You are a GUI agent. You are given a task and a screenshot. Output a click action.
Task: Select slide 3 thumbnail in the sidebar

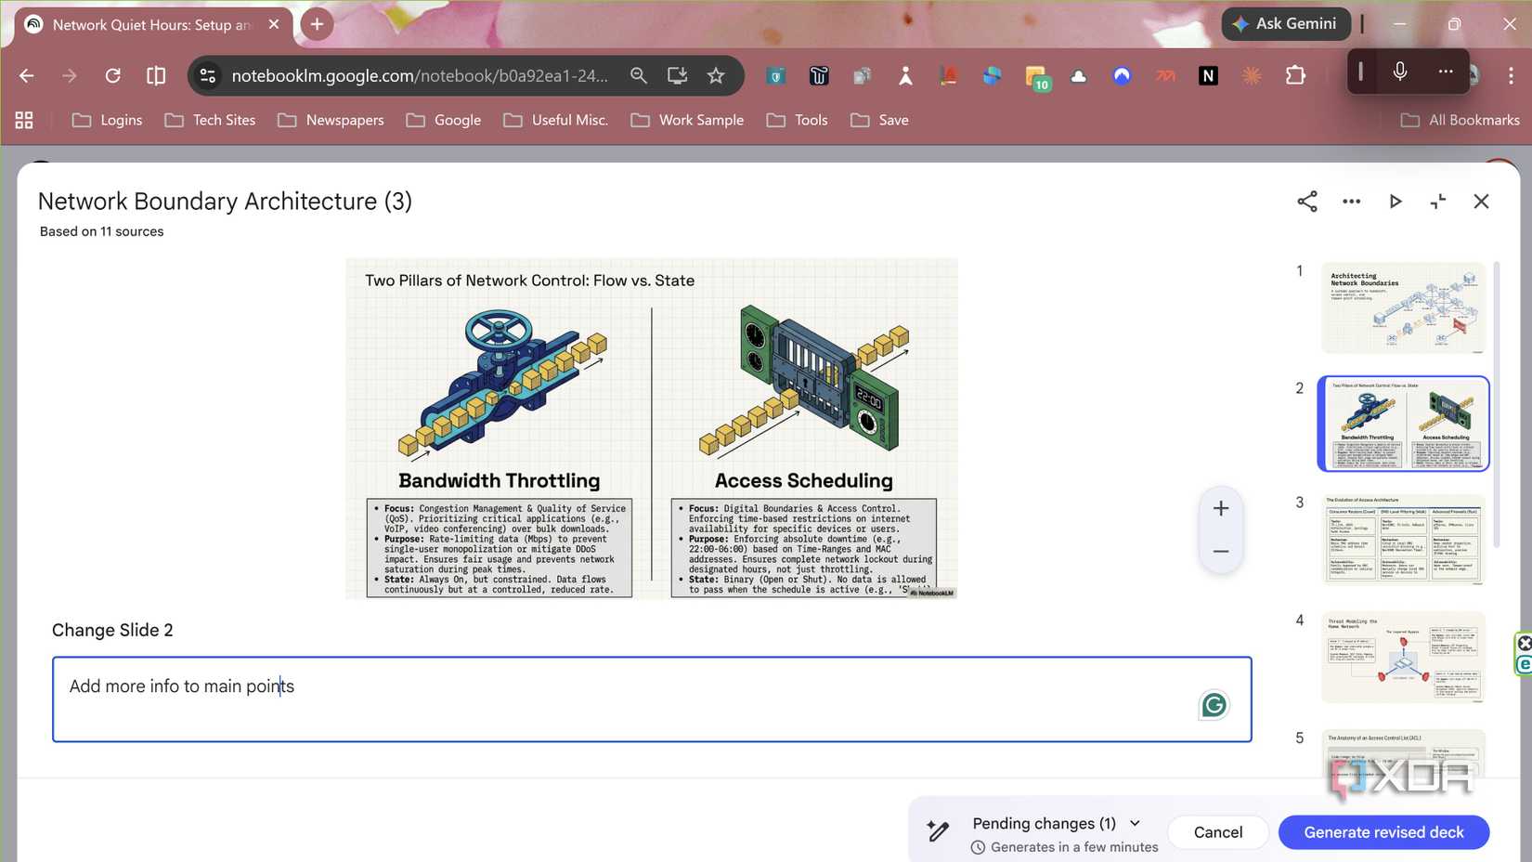coord(1403,540)
